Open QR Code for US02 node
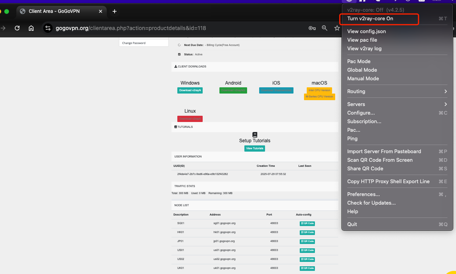The height and width of the screenshot is (274, 456). click(307, 259)
